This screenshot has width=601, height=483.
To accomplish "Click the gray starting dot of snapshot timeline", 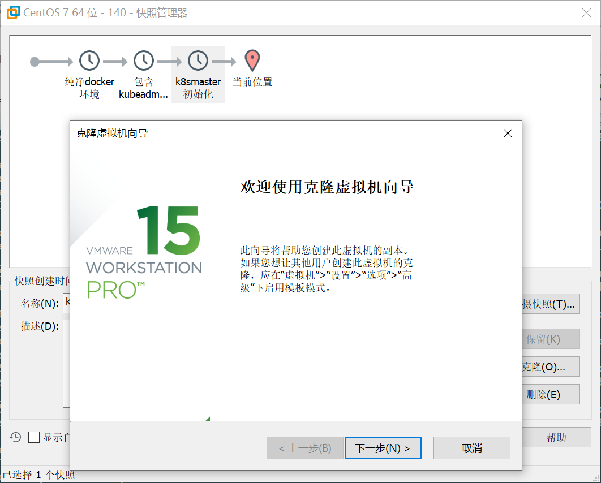I will tap(35, 62).
